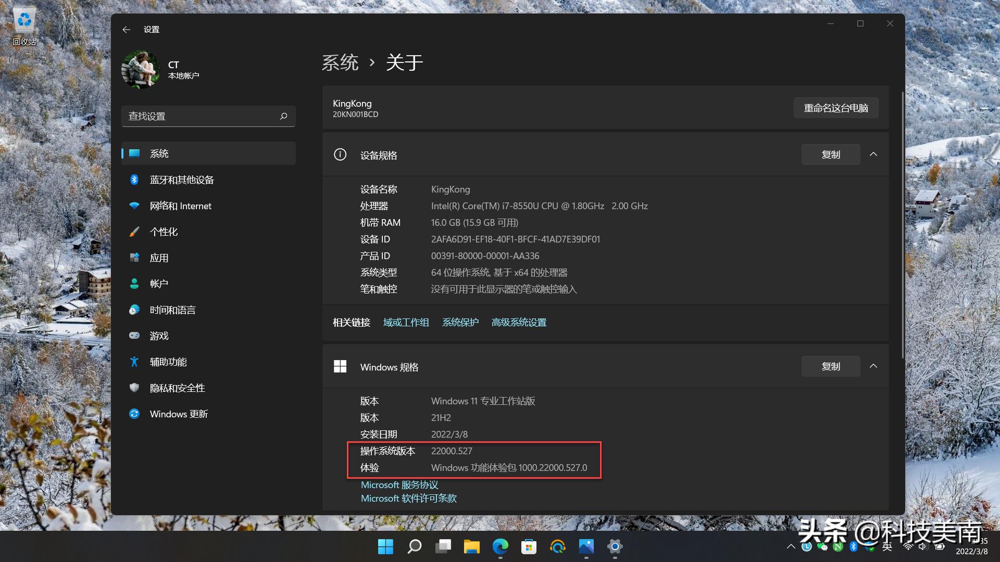Open the 高级系统设置 link
Image resolution: width=1000 pixels, height=562 pixels.
pyautogui.click(x=518, y=322)
